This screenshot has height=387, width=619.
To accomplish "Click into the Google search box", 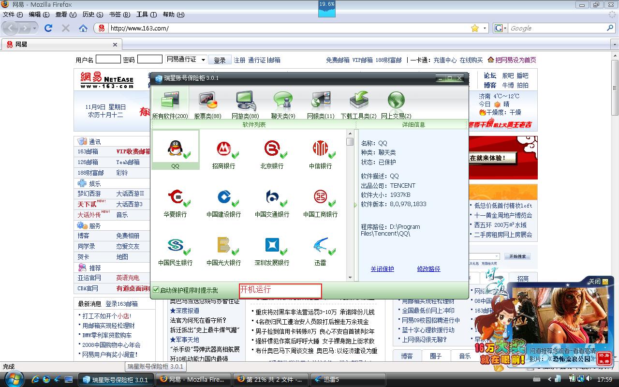I will tap(558, 28).
